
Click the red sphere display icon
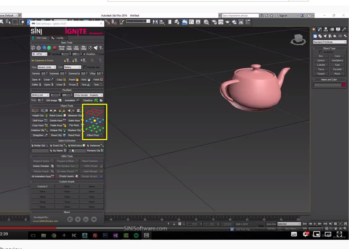click(55, 48)
